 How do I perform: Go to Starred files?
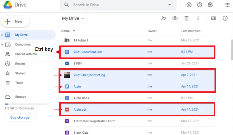pyautogui.click(x=20, y=73)
